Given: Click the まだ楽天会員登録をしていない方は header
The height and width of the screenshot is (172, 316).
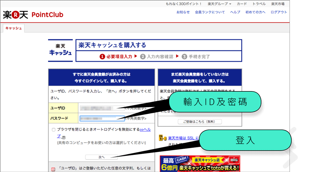Looking at the screenshot, I should 200,78.
